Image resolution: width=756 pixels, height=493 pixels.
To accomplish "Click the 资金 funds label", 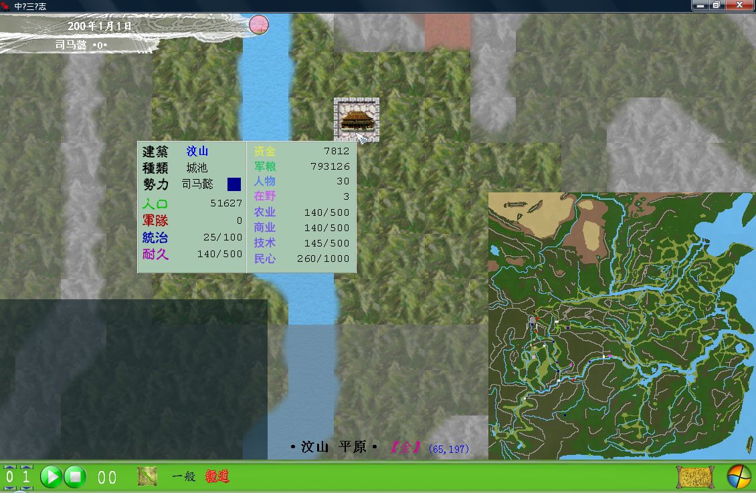I will tap(265, 151).
